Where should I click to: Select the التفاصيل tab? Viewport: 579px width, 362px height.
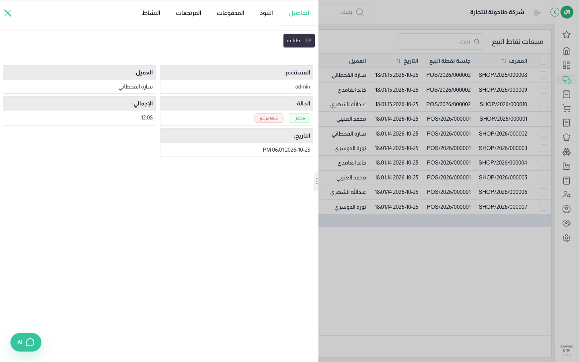300,13
